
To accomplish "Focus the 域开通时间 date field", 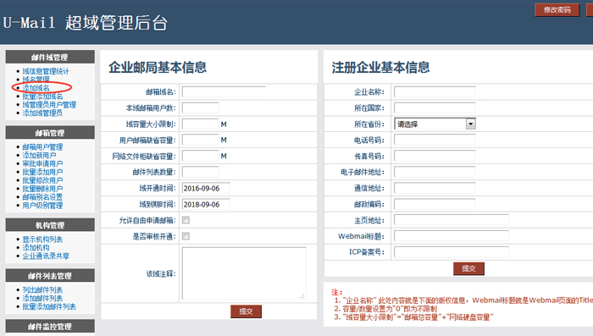I will [206, 188].
